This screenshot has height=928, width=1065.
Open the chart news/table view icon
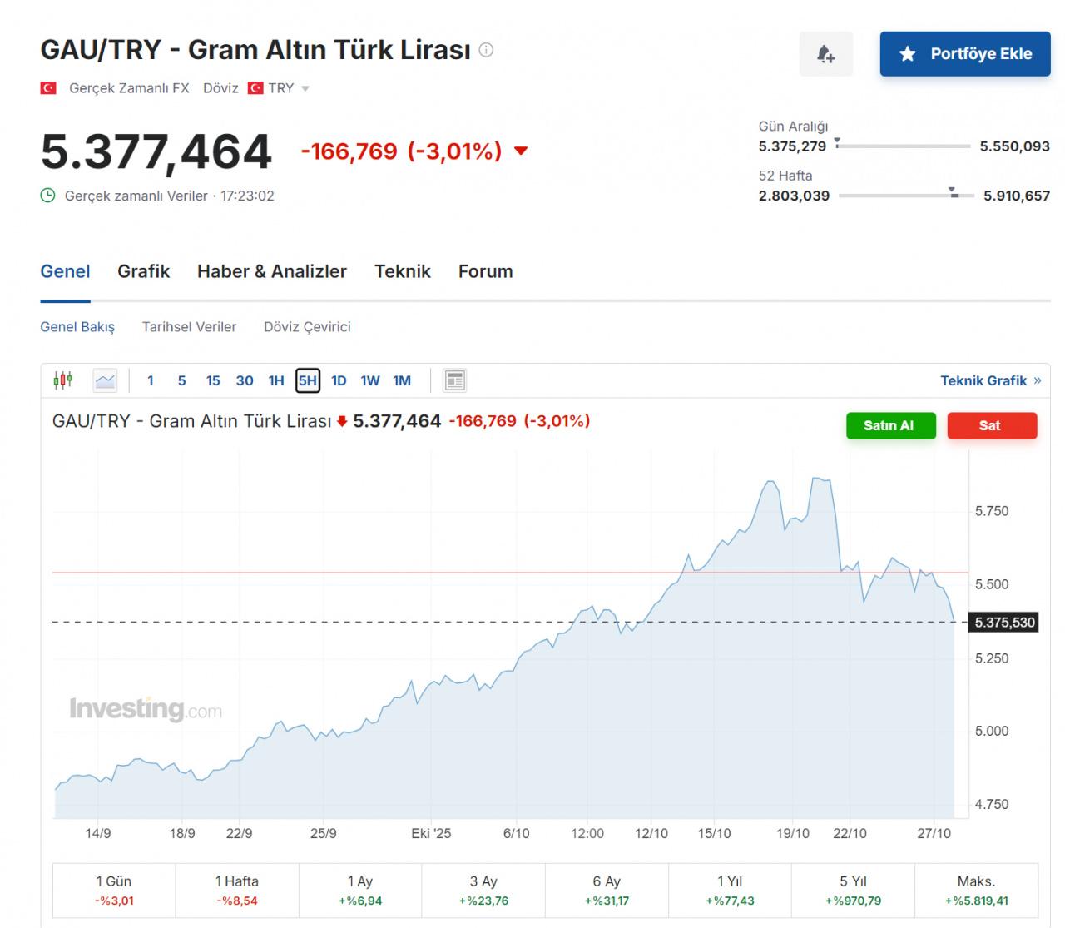click(454, 380)
